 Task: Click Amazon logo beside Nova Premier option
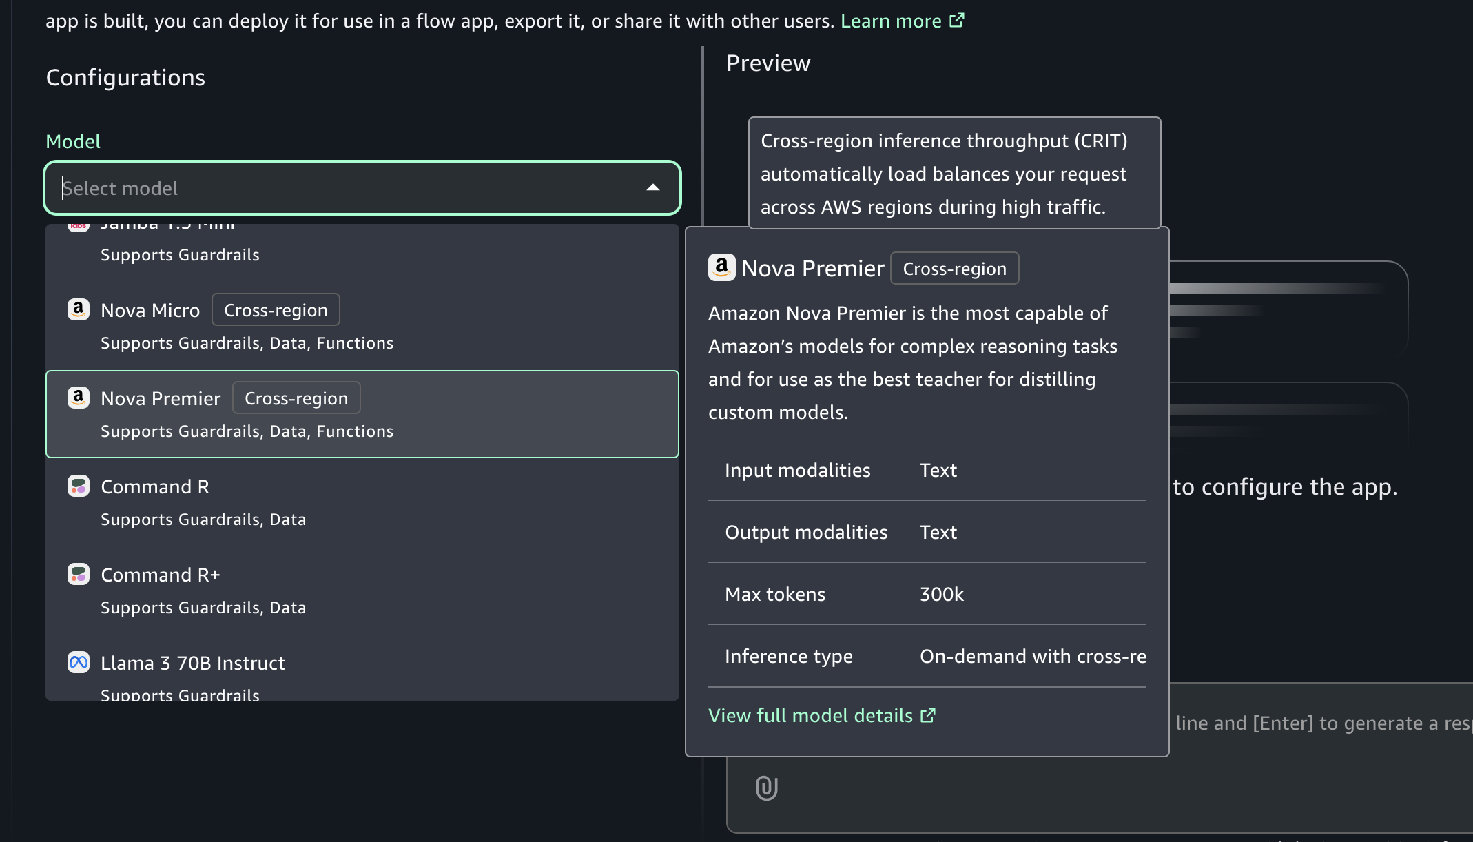79,398
